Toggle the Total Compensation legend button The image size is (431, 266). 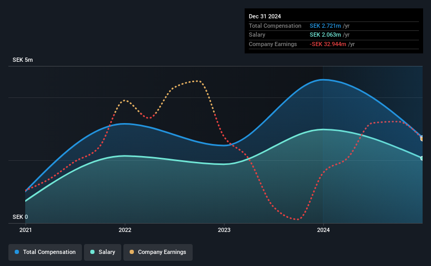tap(45, 252)
